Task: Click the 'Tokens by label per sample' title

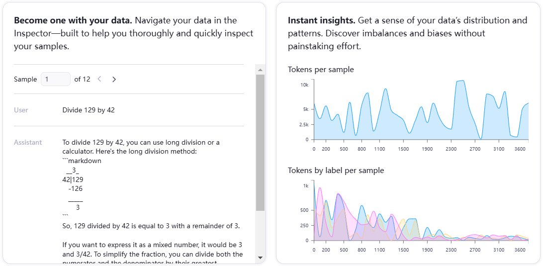Action: [x=336, y=171]
